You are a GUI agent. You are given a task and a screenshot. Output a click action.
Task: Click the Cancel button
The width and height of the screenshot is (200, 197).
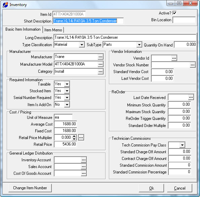[179, 188]
